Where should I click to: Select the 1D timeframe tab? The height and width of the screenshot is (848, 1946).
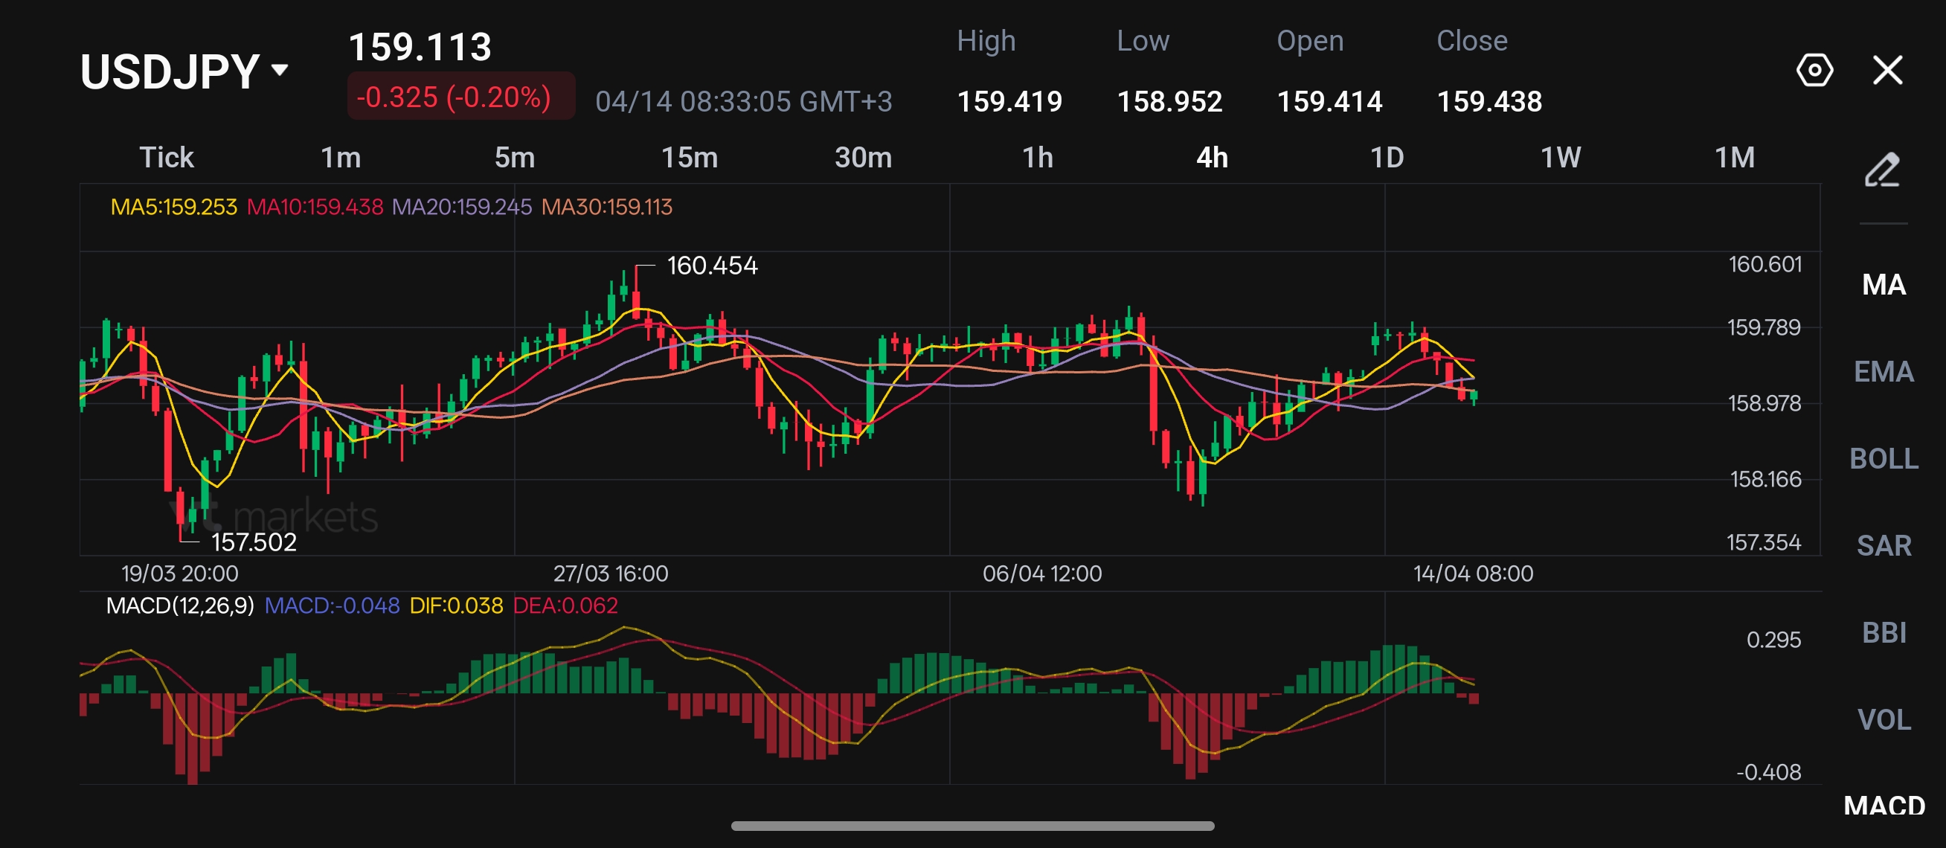pos(1386,158)
